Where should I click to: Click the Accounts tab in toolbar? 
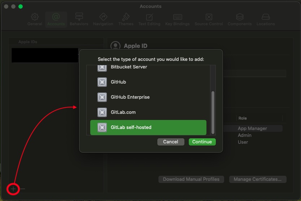(x=56, y=19)
